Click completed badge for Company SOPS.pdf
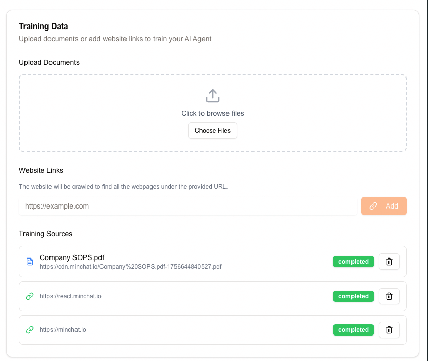This screenshot has height=361, width=428. click(x=353, y=262)
